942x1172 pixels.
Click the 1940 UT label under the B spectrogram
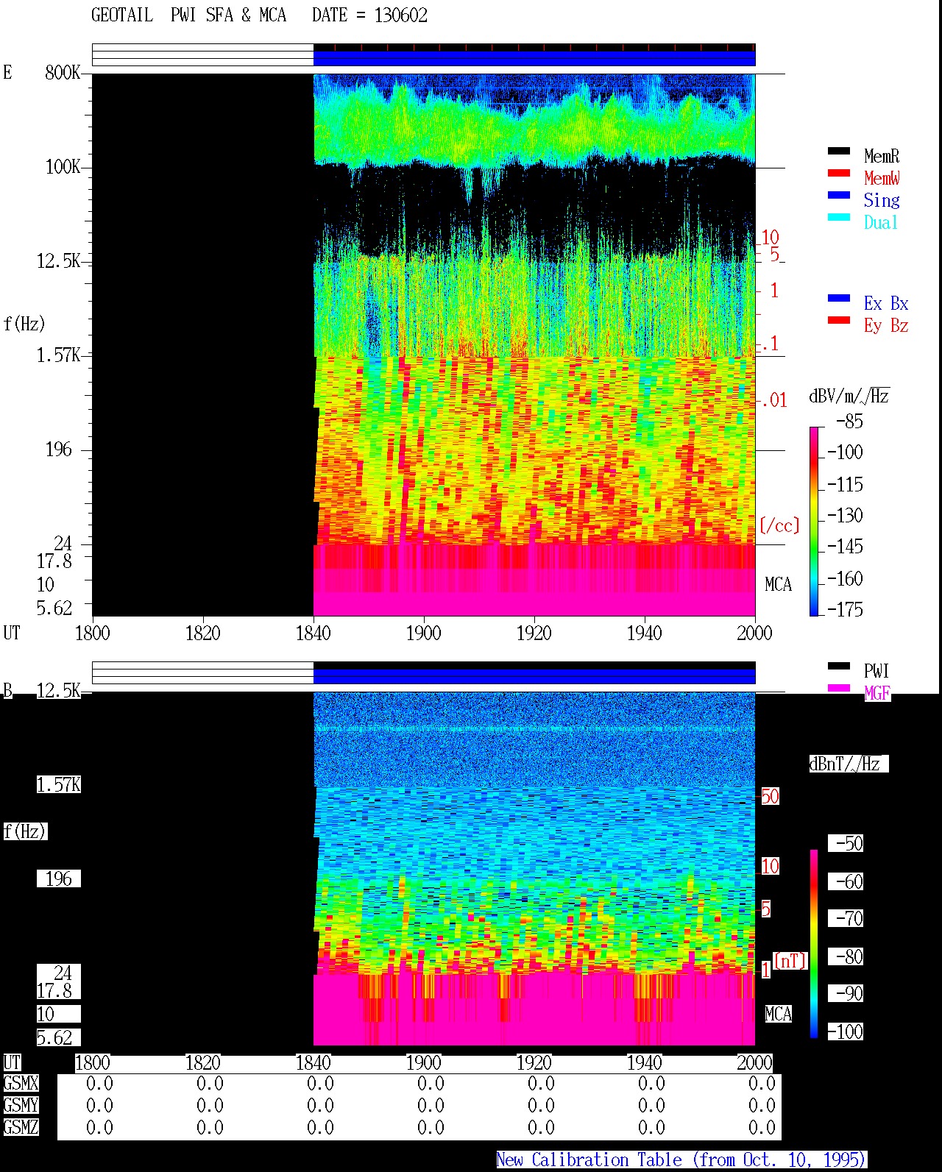[x=644, y=1062]
